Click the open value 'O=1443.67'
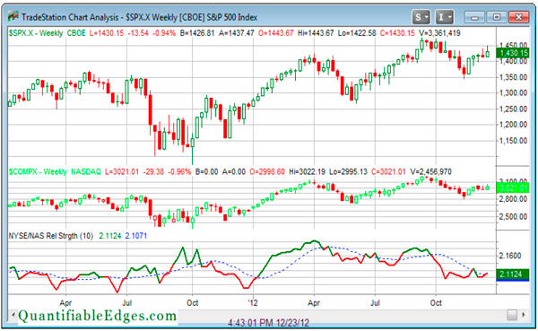Viewport: 538px width, 331px height. pos(276,33)
